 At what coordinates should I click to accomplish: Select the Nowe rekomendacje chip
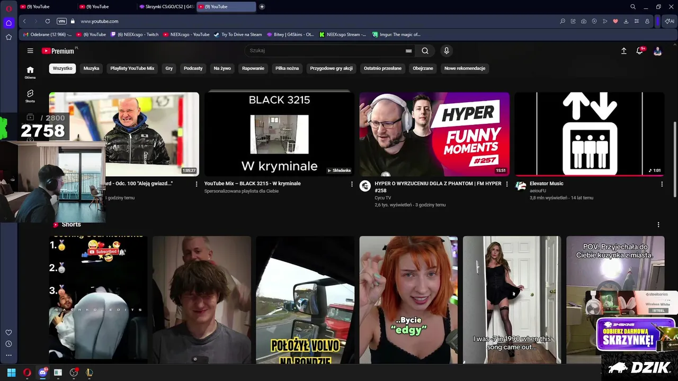[465, 68]
